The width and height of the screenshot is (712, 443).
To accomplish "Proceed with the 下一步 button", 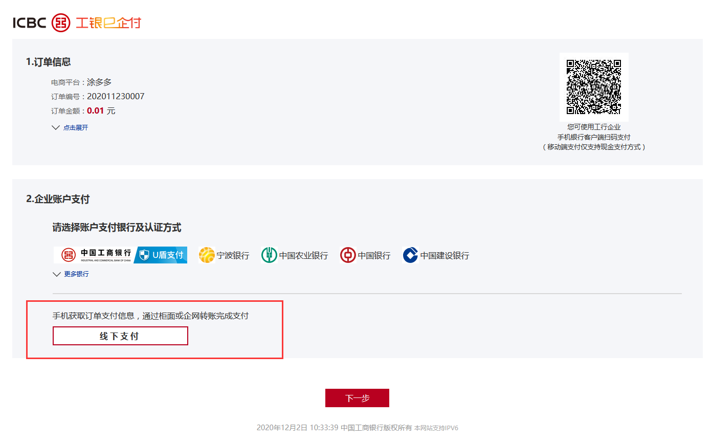I will click(357, 398).
